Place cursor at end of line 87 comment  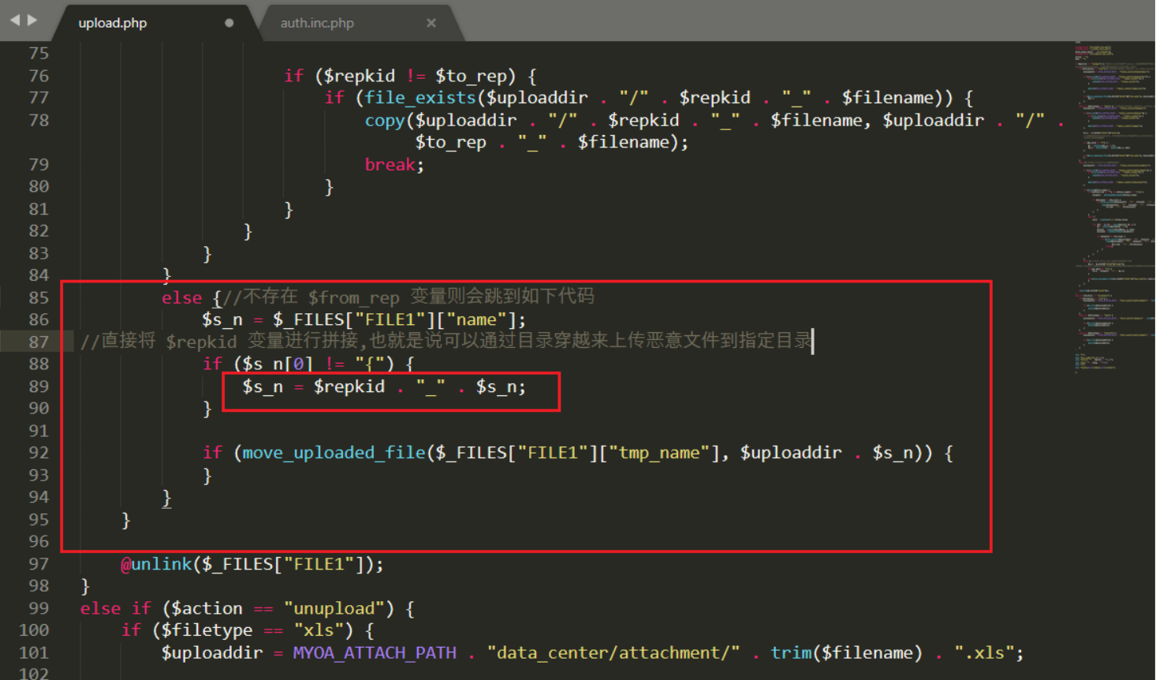point(812,341)
